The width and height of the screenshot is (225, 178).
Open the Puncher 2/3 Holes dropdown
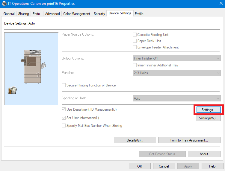point(177,73)
